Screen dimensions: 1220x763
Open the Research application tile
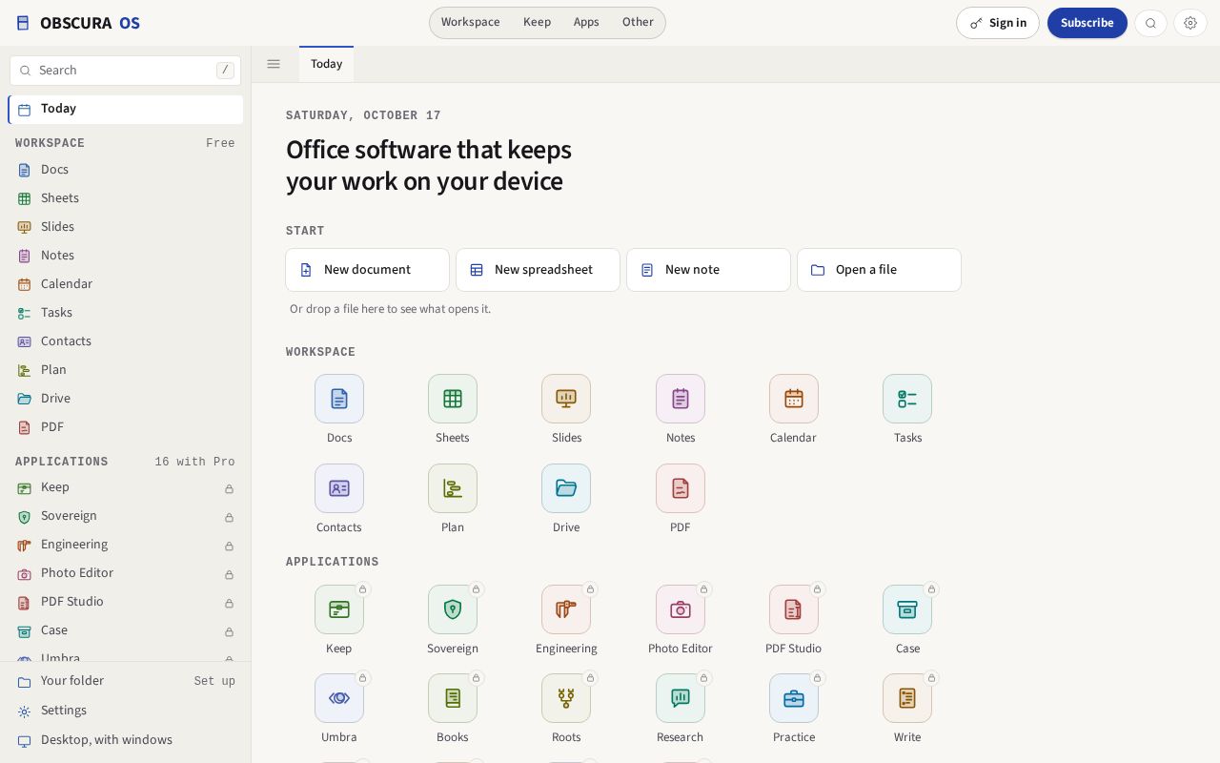(x=681, y=698)
